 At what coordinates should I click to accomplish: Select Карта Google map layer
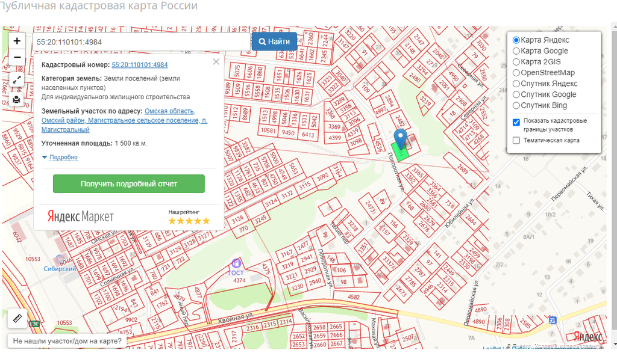[516, 51]
